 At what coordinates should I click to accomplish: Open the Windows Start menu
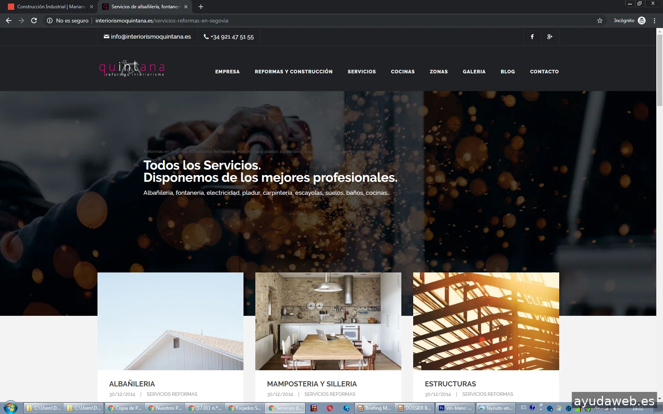pos(10,408)
